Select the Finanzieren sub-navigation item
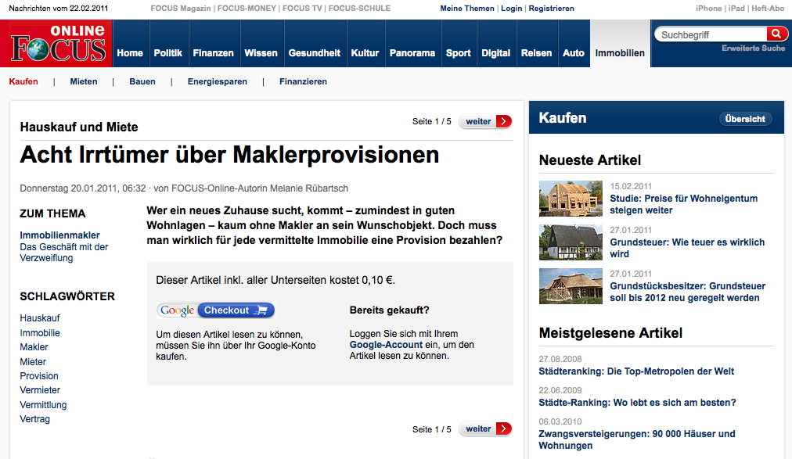This screenshot has width=792, height=459. click(x=303, y=81)
